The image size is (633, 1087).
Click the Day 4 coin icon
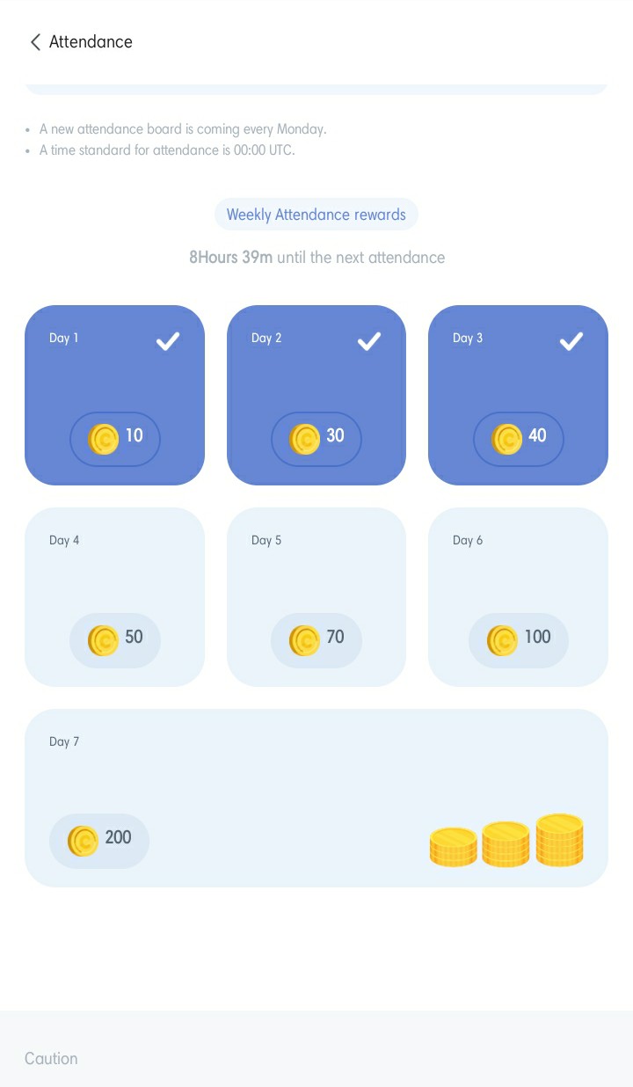click(103, 640)
